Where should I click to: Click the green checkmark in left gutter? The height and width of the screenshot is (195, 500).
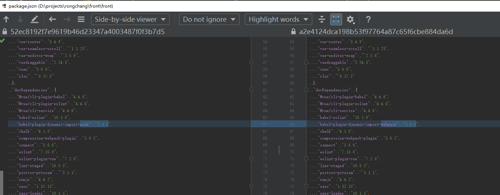coord(3,41)
